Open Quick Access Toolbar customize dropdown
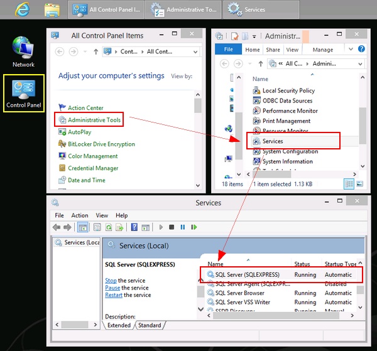This screenshot has height=351, width=377. tap(254, 36)
